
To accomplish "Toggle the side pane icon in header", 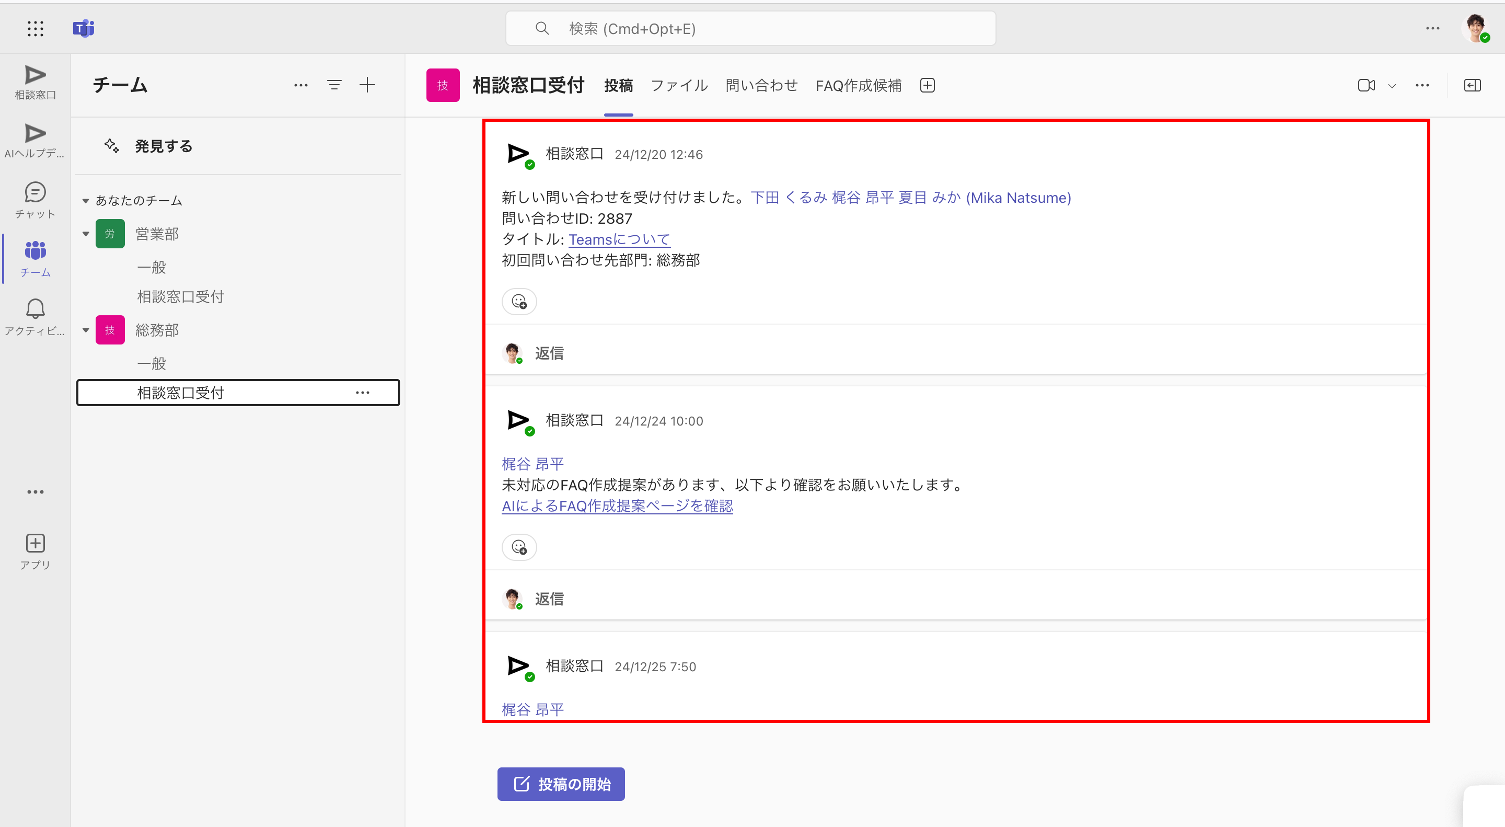I will (x=1472, y=85).
